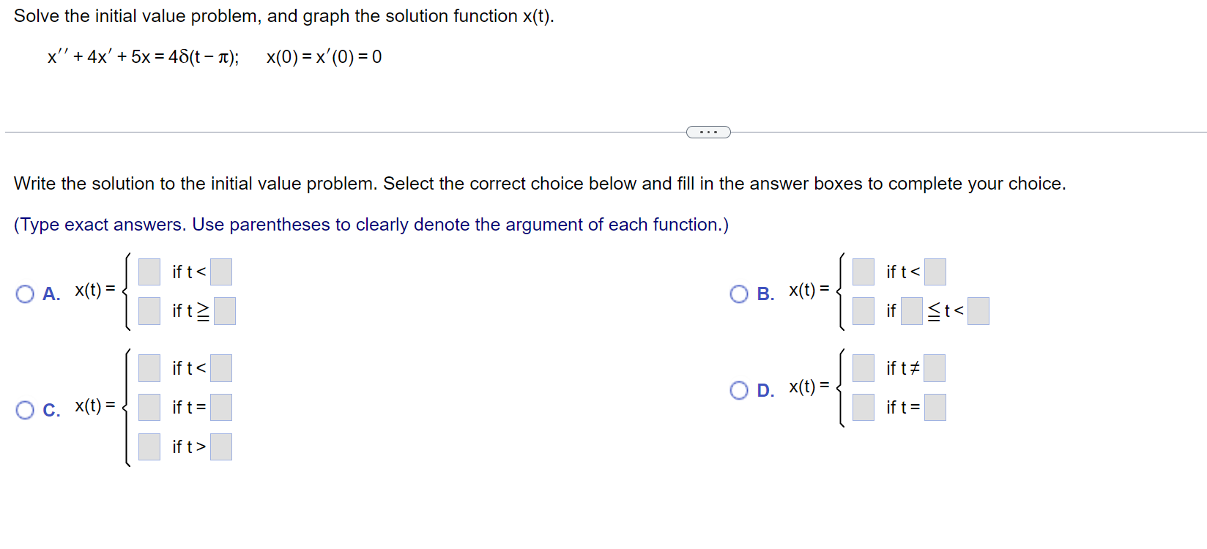1207x549 pixels.
Task: Select answer choice A radio button
Action: (25, 294)
